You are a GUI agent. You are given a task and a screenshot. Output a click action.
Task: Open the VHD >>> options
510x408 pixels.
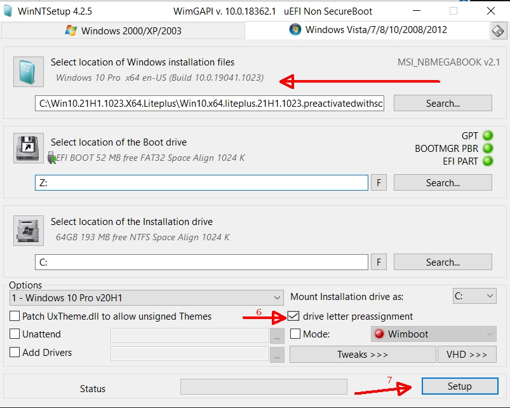tap(467, 354)
